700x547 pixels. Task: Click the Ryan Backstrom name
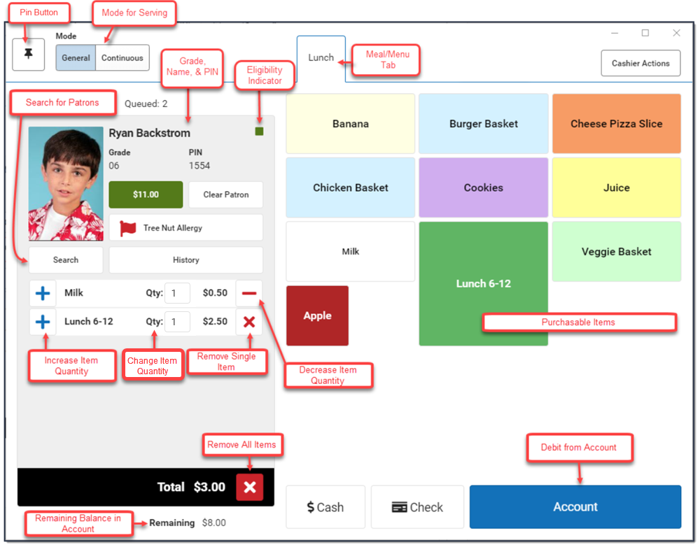[x=150, y=133]
